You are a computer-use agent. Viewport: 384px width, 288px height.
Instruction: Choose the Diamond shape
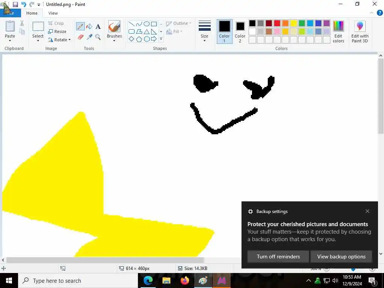coord(132,39)
